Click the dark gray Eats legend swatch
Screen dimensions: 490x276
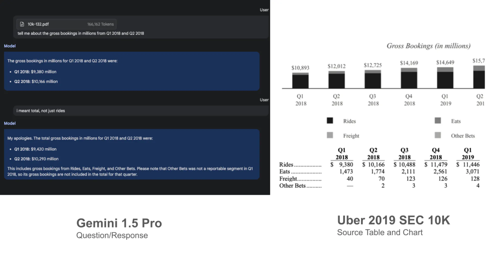[x=437, y=121]
